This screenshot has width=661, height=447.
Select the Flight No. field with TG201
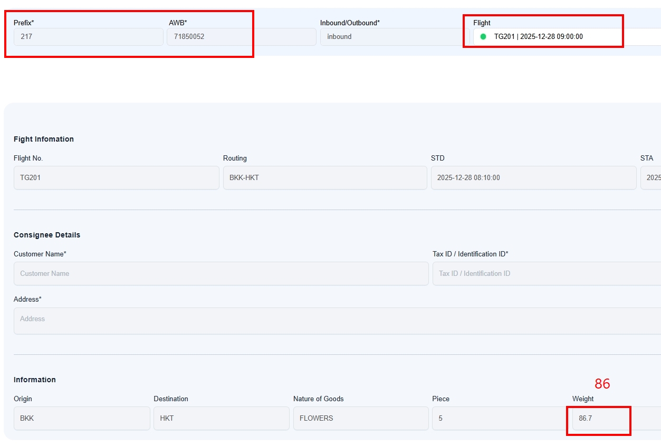(x=116, y=178)
